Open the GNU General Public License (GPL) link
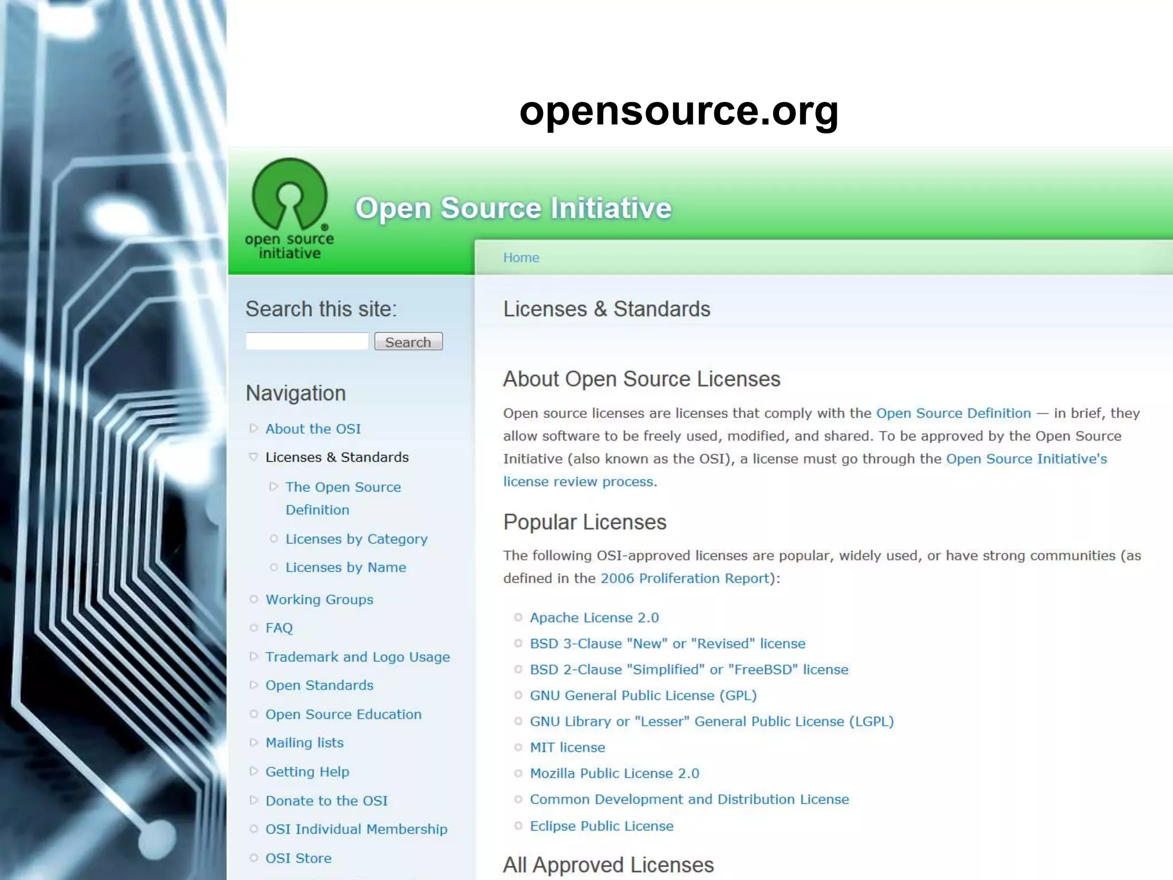 tap(643, 696)
